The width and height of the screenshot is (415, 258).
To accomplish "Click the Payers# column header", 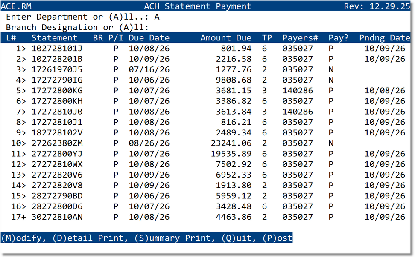I will click(x=300, y=38).
